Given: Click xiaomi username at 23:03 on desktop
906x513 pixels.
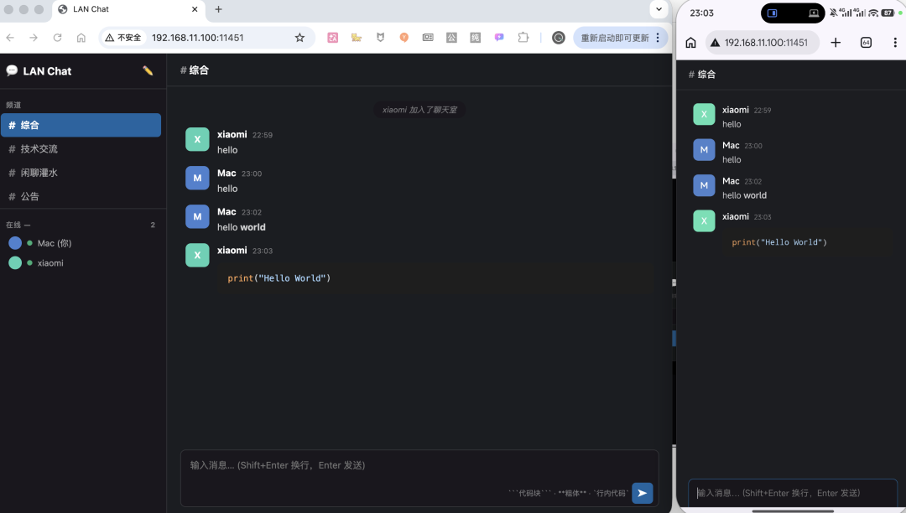Looking at the screenshot, I should pos(232,251).
